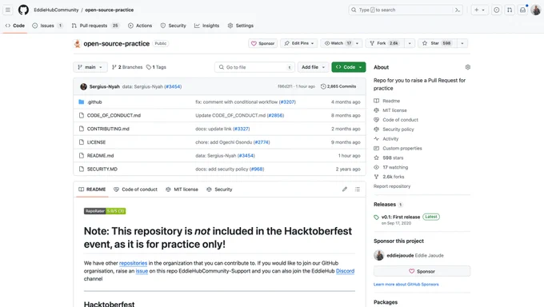Open the Watch notifications dropdown

pos(342,43)
